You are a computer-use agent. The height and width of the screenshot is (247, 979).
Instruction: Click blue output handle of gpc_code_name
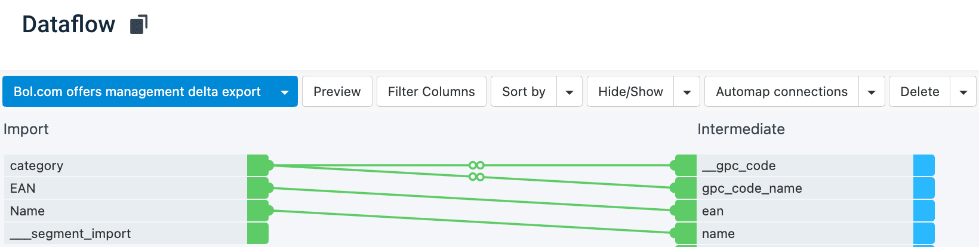(x=923, y=188)
